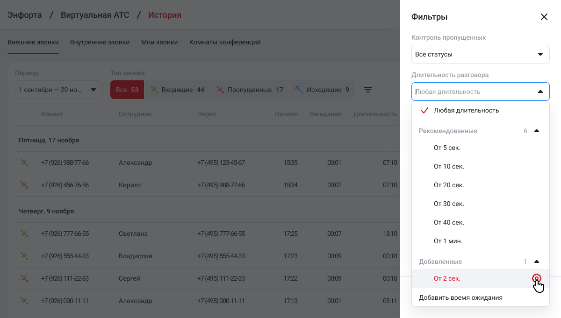This screenshot has width=561, height=318.
Task: Click the missed call icon in Сергей row
Action: (24, 278)
